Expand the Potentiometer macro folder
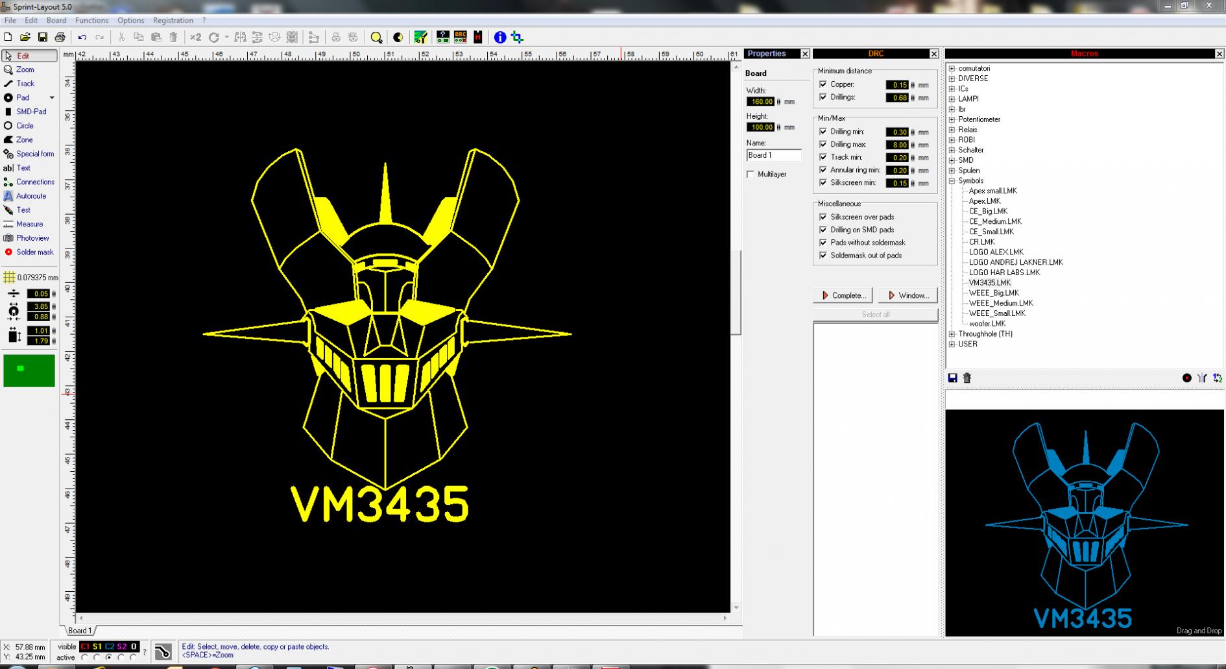 click(952, 119)
